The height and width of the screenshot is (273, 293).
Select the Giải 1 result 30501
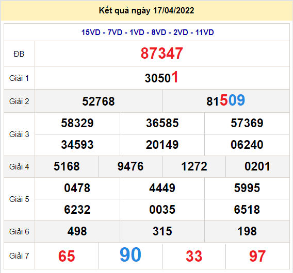(161, 77)
